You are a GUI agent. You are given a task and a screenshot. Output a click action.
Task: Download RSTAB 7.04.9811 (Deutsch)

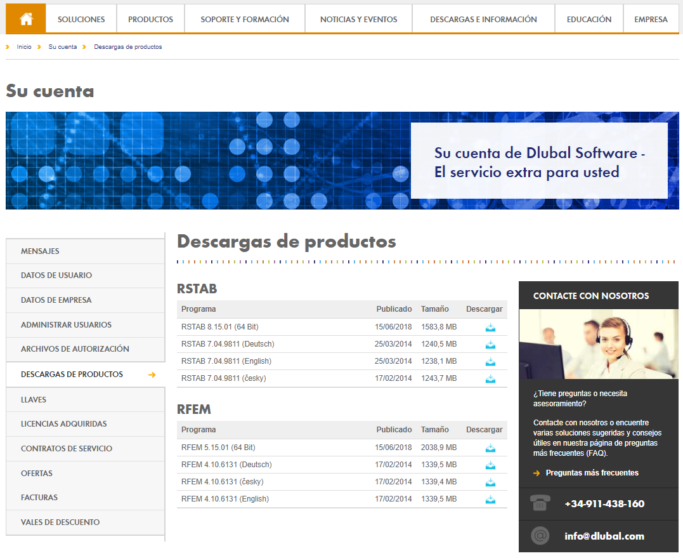490,345
